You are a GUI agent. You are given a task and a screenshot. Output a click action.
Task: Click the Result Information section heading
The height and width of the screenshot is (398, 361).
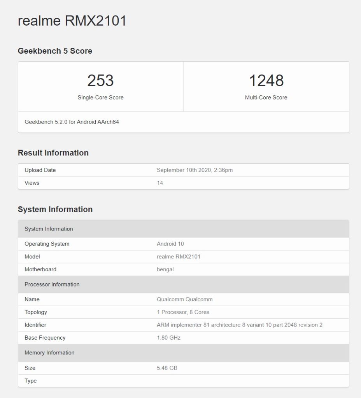53,153
